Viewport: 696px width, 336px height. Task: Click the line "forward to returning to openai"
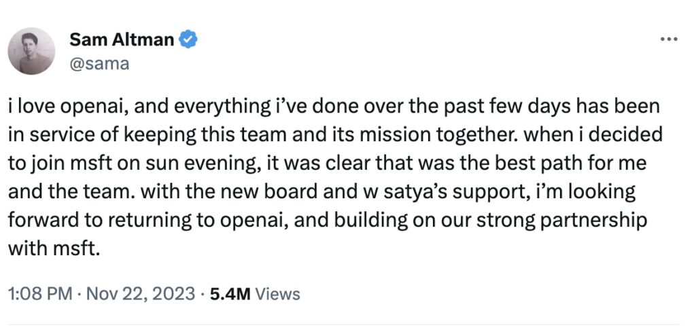328,221
